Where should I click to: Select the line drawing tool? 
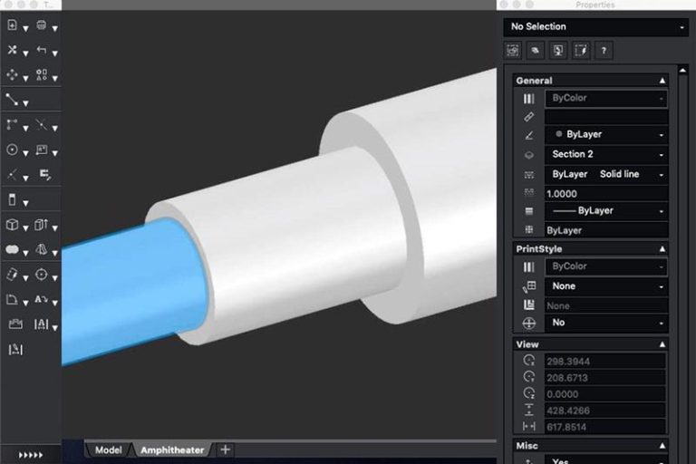click(x=12, y=101)
